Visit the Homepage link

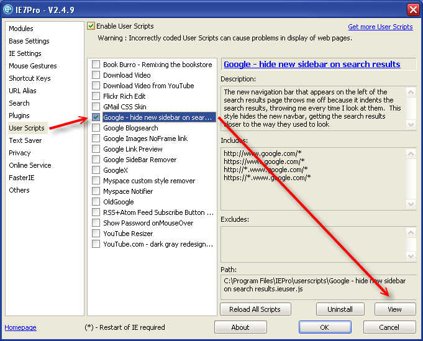[20, 327]
